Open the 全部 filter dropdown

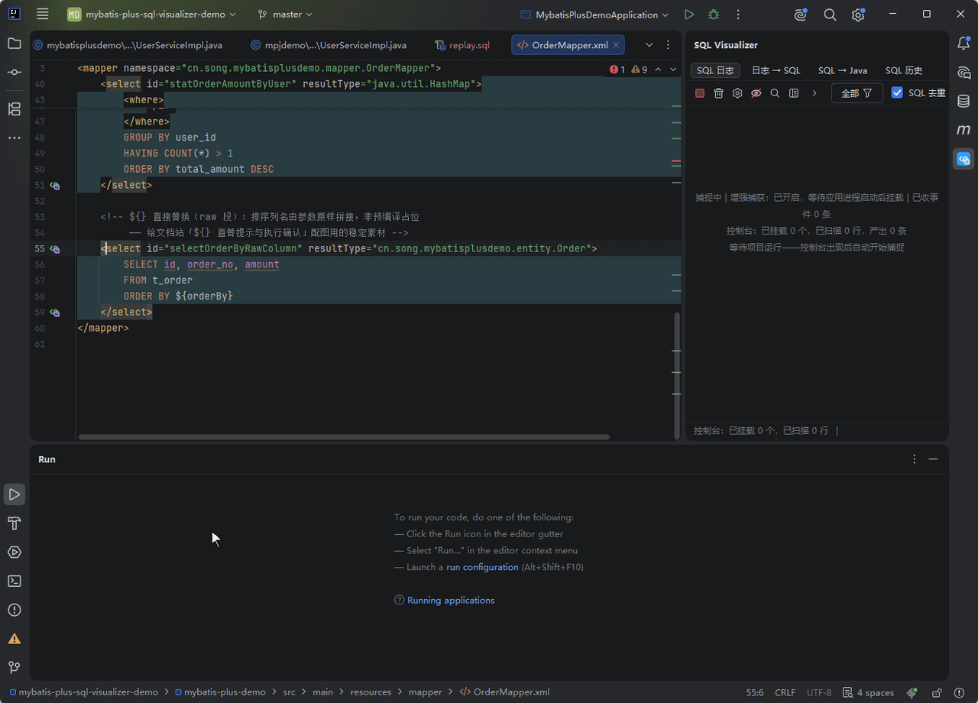tap(857, 93)
